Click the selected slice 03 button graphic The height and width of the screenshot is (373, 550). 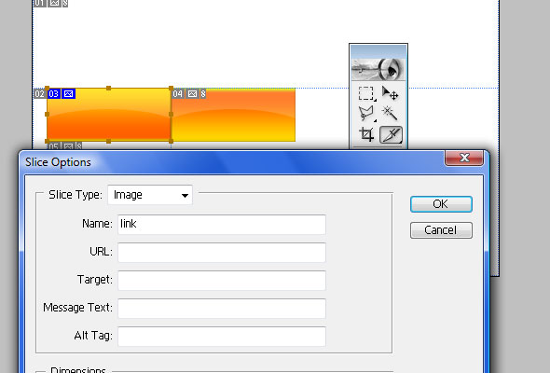[x=109, y=115]
